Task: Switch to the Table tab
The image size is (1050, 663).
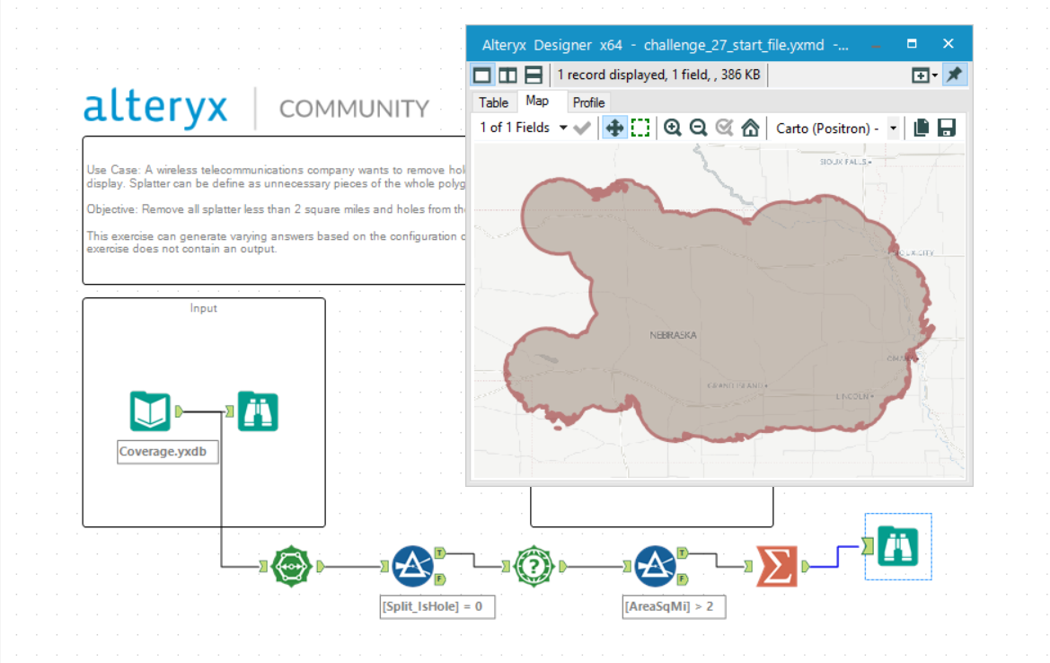Action: [x=493, y=102]
